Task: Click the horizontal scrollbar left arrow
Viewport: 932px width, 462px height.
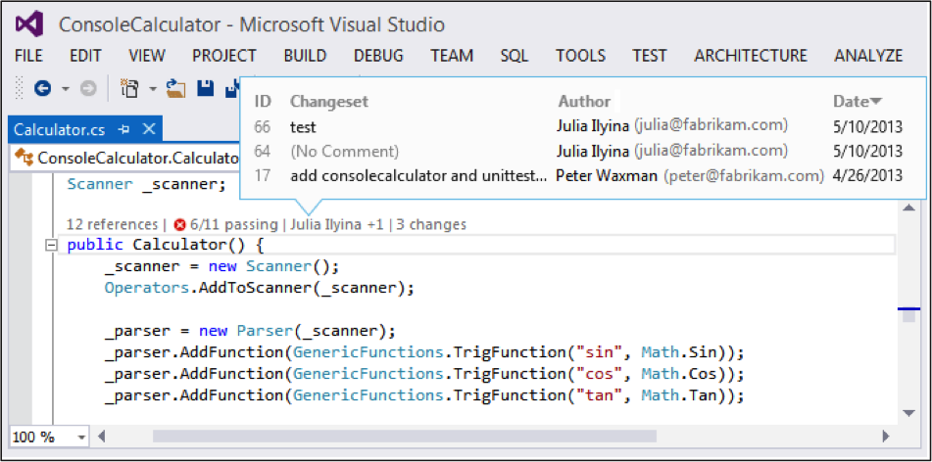Action: [x=101, y=438]
